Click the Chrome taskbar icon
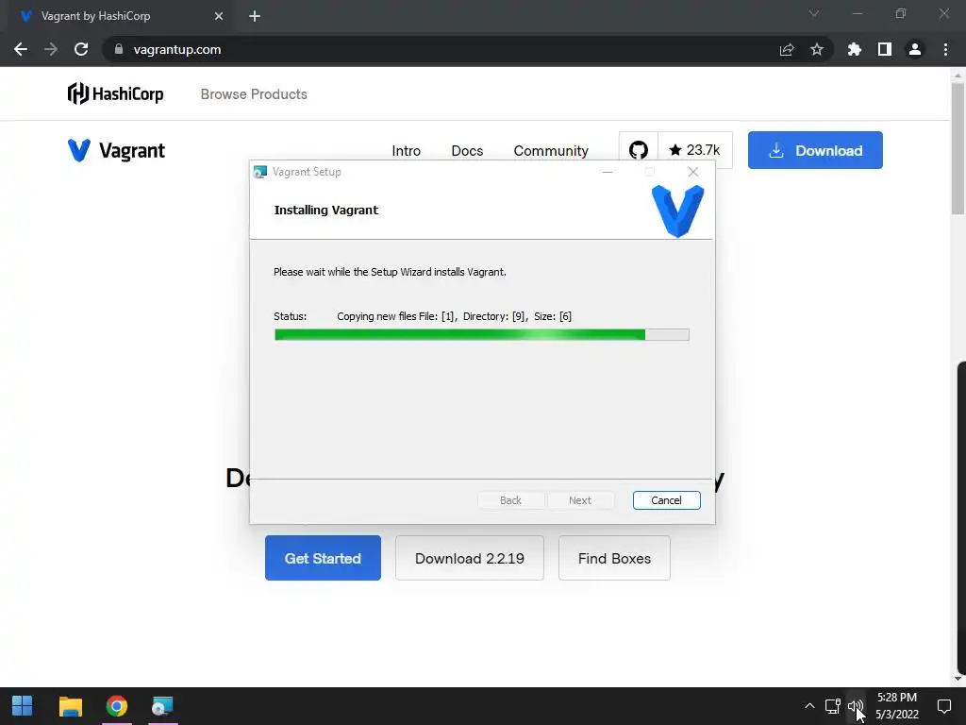The image size is (966, 725). point(116,706)
